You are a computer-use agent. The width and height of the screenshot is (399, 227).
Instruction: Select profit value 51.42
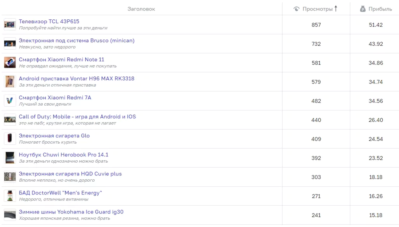376,25
